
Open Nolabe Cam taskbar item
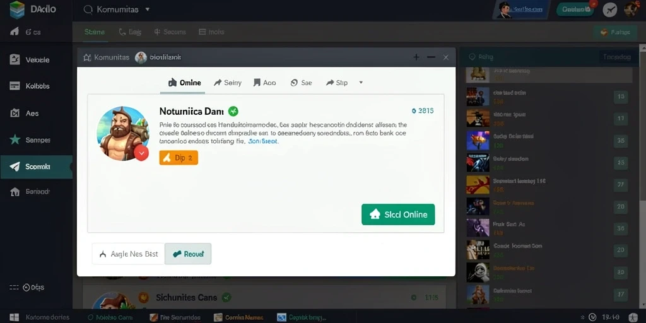(x=110, y=318)
